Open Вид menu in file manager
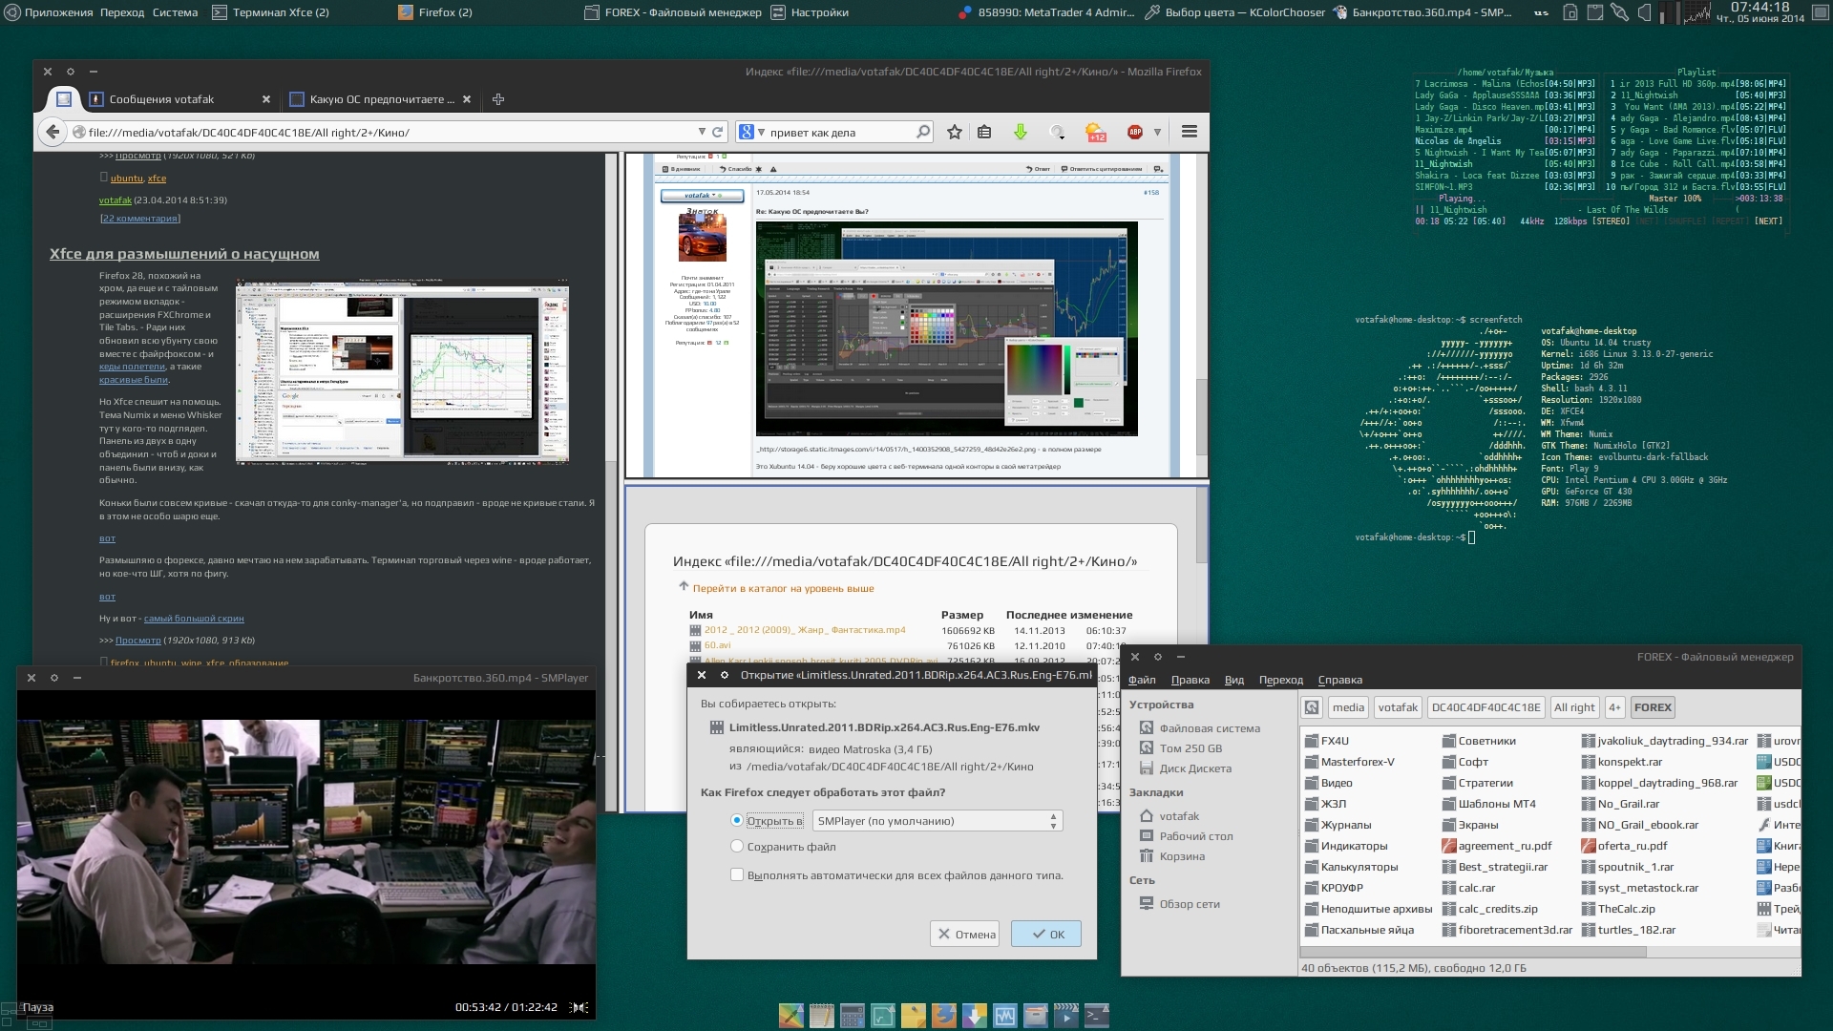Image resolution: width=1833 pixels, height=1031 pixels. coord(1233,680)
